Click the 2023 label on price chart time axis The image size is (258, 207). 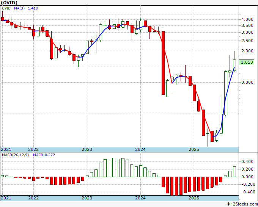tap(87, 149)
